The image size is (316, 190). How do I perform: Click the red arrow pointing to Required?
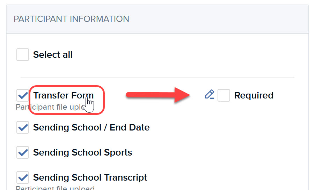point(158,95)
